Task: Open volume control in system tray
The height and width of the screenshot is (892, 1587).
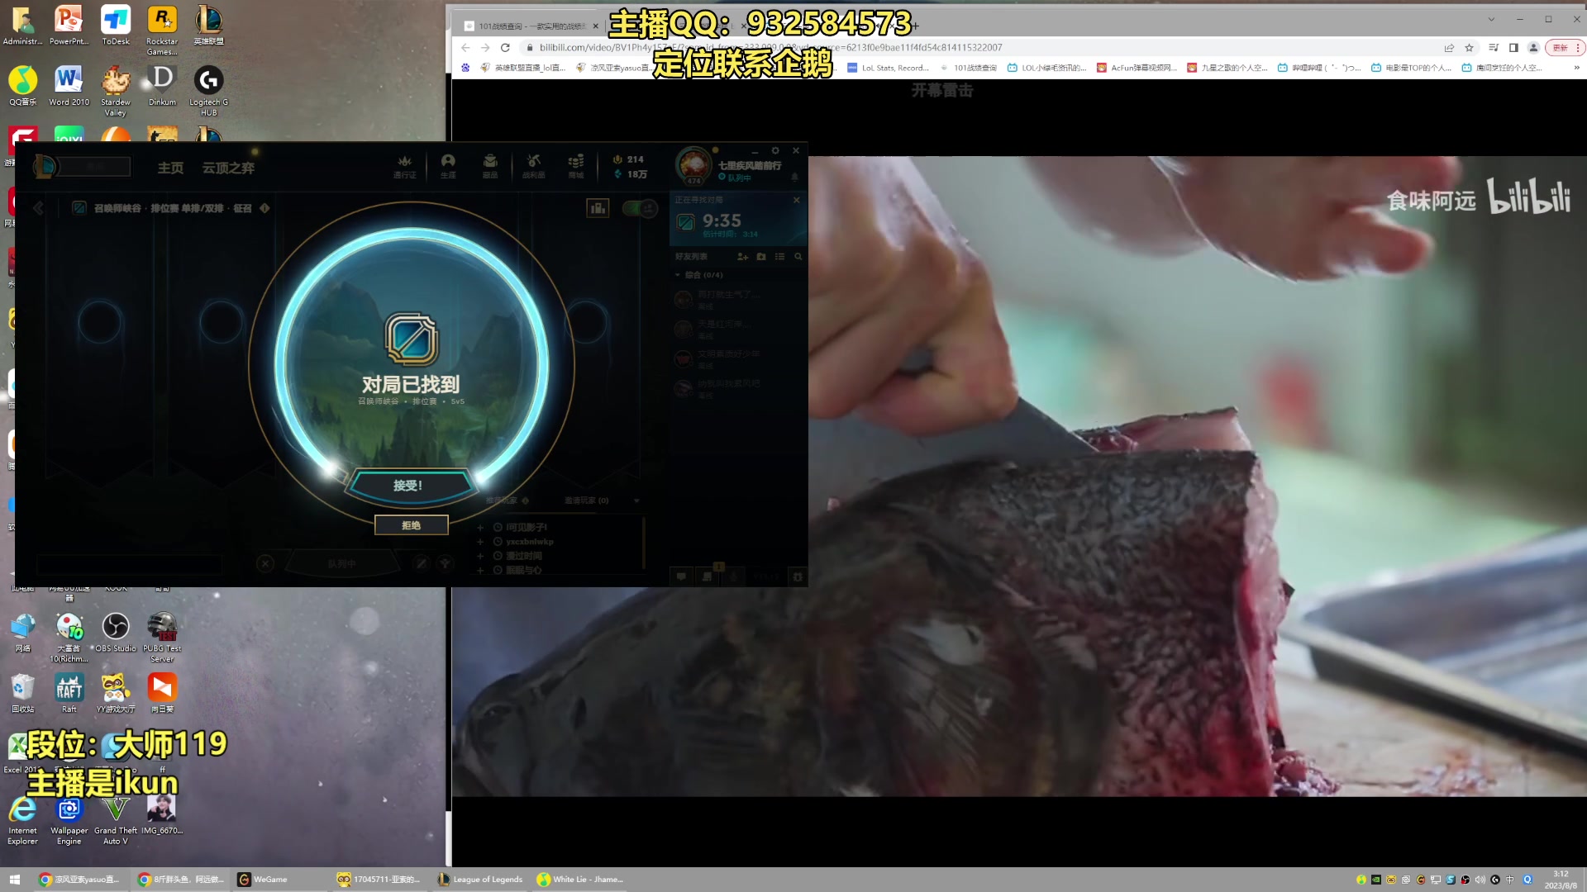Action: [x=1480, y=880]
